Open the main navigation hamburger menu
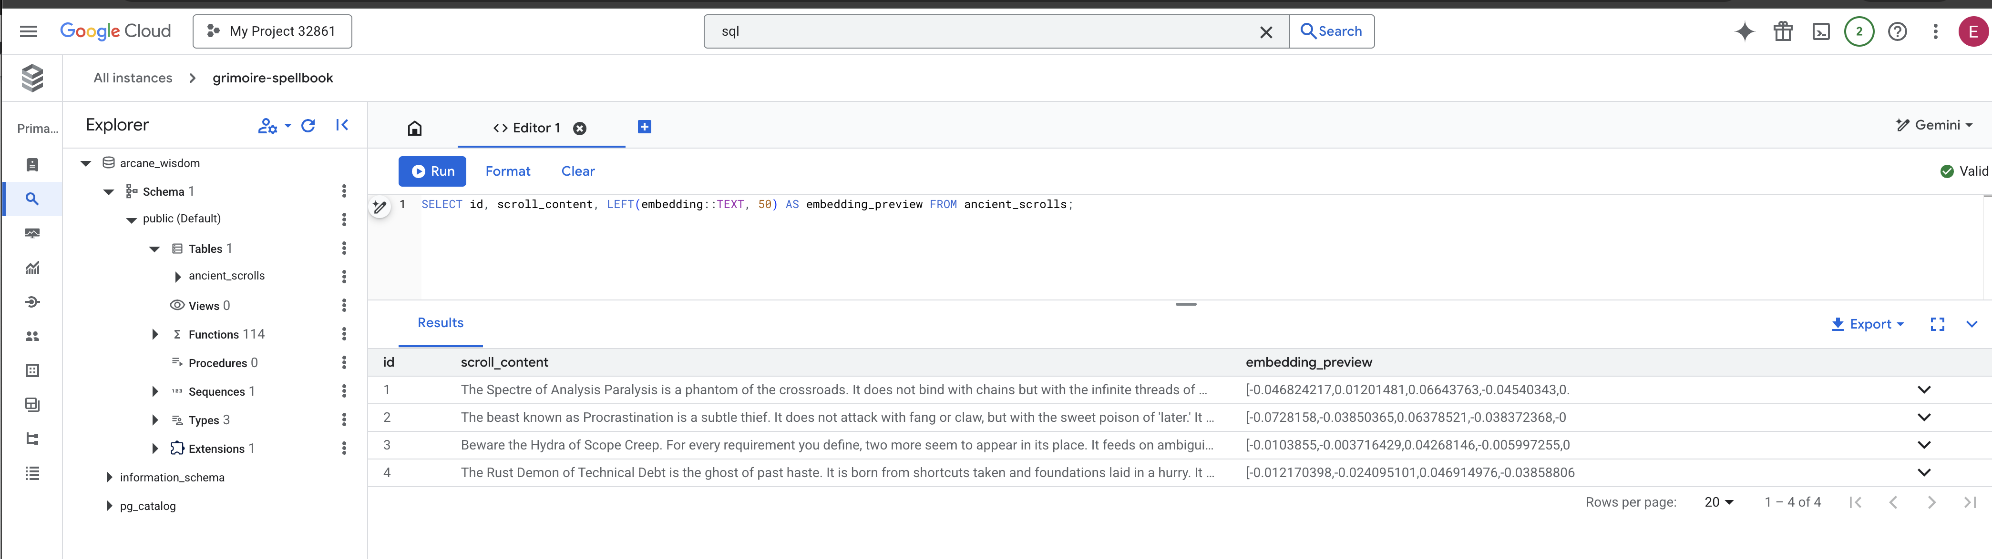This screenshot has height=559, width=1992. (29, 31)
